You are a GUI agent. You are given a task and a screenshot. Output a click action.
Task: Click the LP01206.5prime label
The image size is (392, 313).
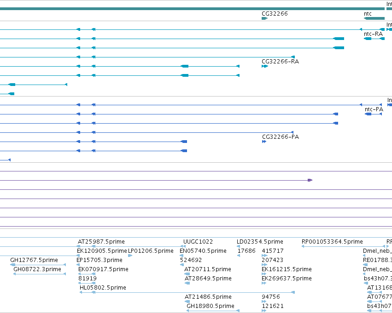[151, 251]
